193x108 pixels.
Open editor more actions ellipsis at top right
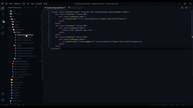coord(190,8)
